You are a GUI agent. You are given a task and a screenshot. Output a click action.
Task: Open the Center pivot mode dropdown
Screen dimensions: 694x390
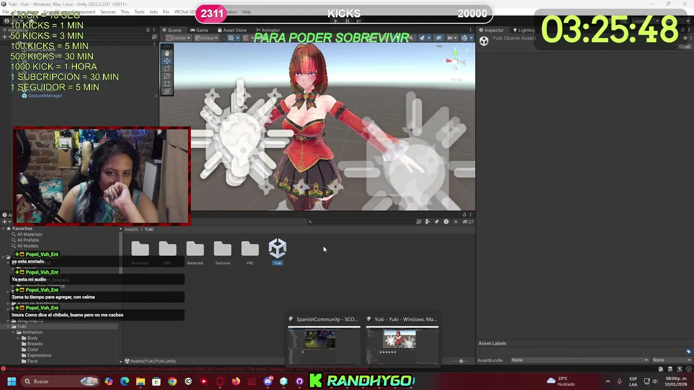[178, 38]
